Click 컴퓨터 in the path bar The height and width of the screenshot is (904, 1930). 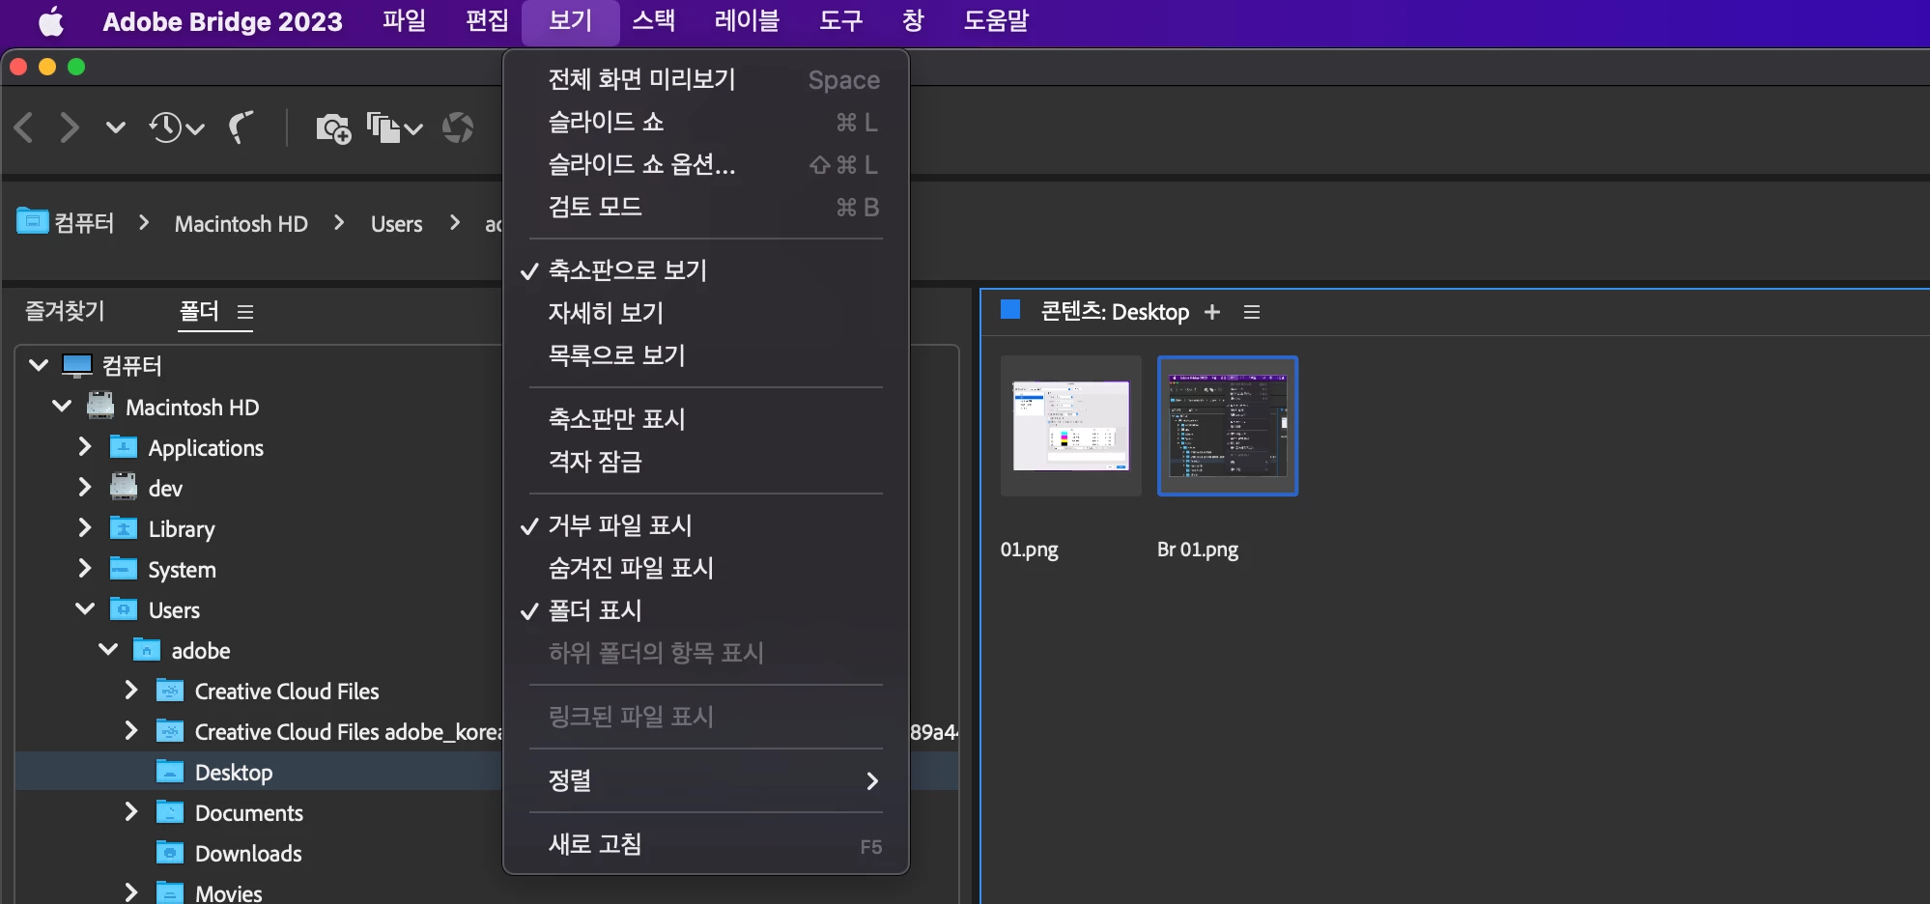[84, 223]
